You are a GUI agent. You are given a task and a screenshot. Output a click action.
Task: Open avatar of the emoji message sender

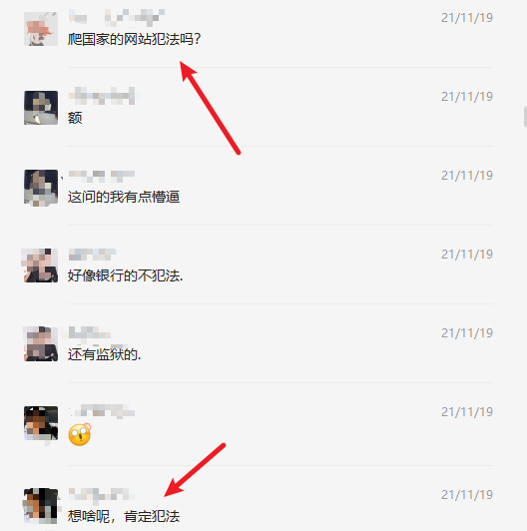[41, 423]
